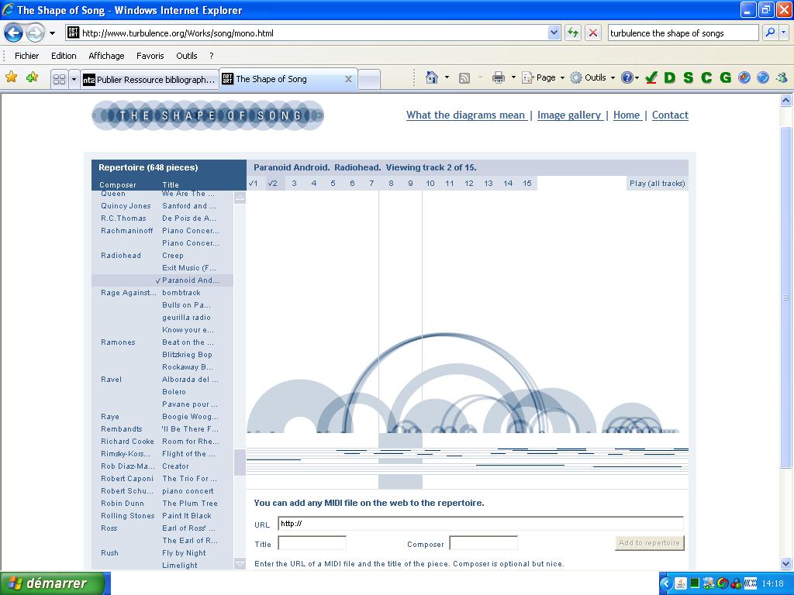Open the Edition menu

[x=64, y=56]
